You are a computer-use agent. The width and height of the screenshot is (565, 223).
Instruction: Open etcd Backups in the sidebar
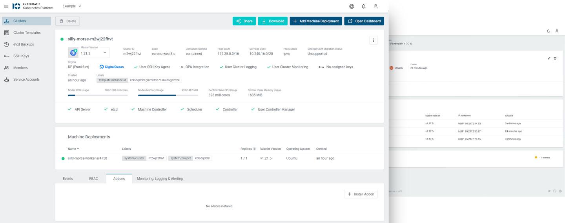point(26,44)
